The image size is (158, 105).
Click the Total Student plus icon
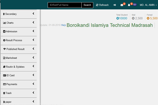[118, 18]
